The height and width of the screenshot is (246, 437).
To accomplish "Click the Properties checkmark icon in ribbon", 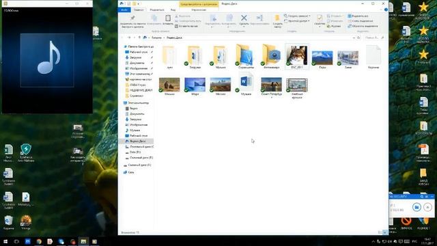I will click(320, 18).
